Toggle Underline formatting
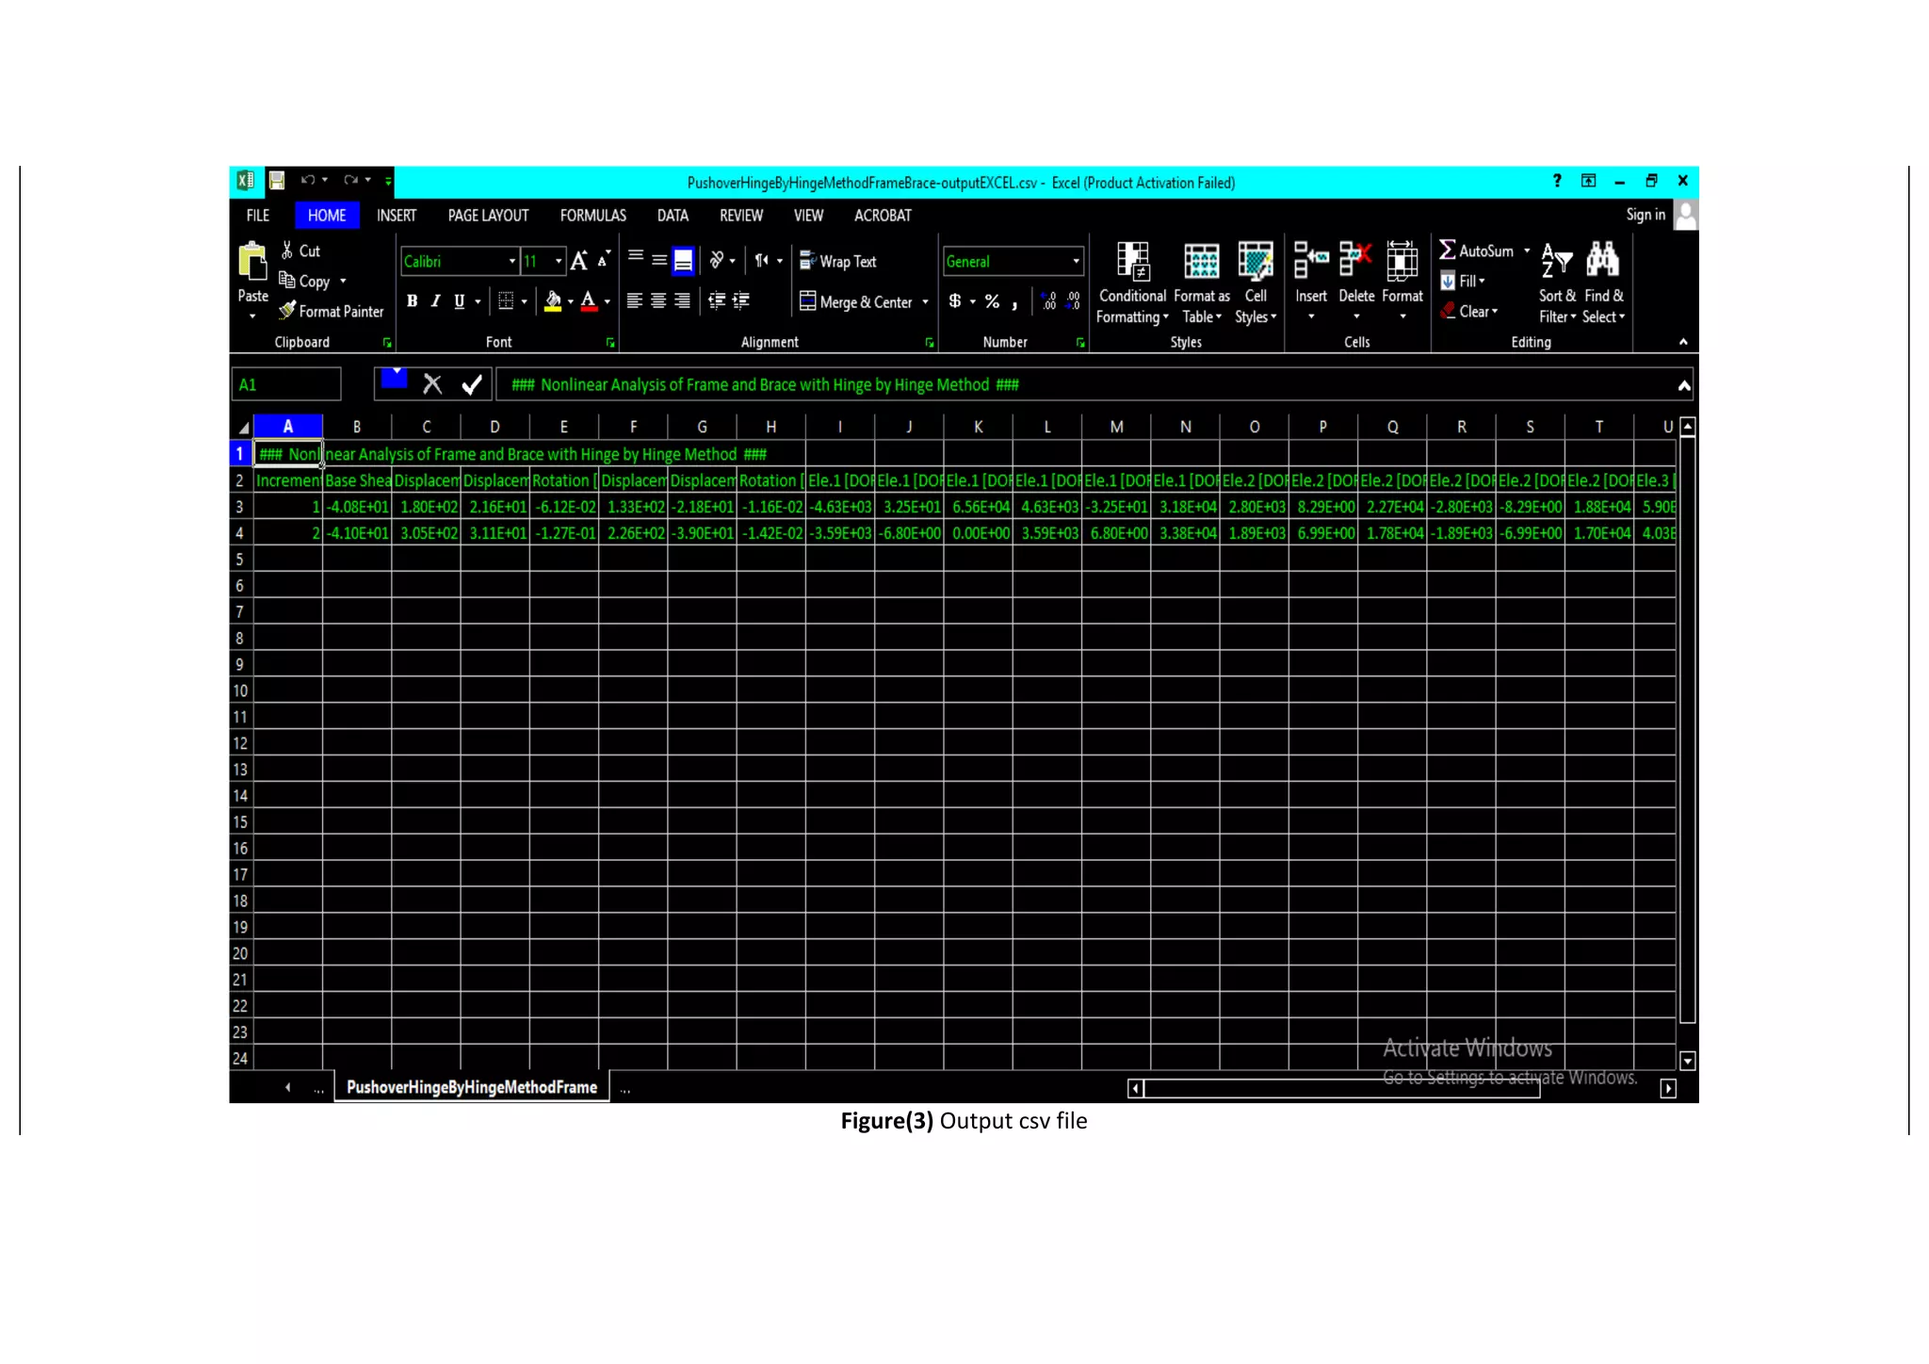Image resolution: width=1929 pixels, height=1364 pixels. click(x=460, y=300)
